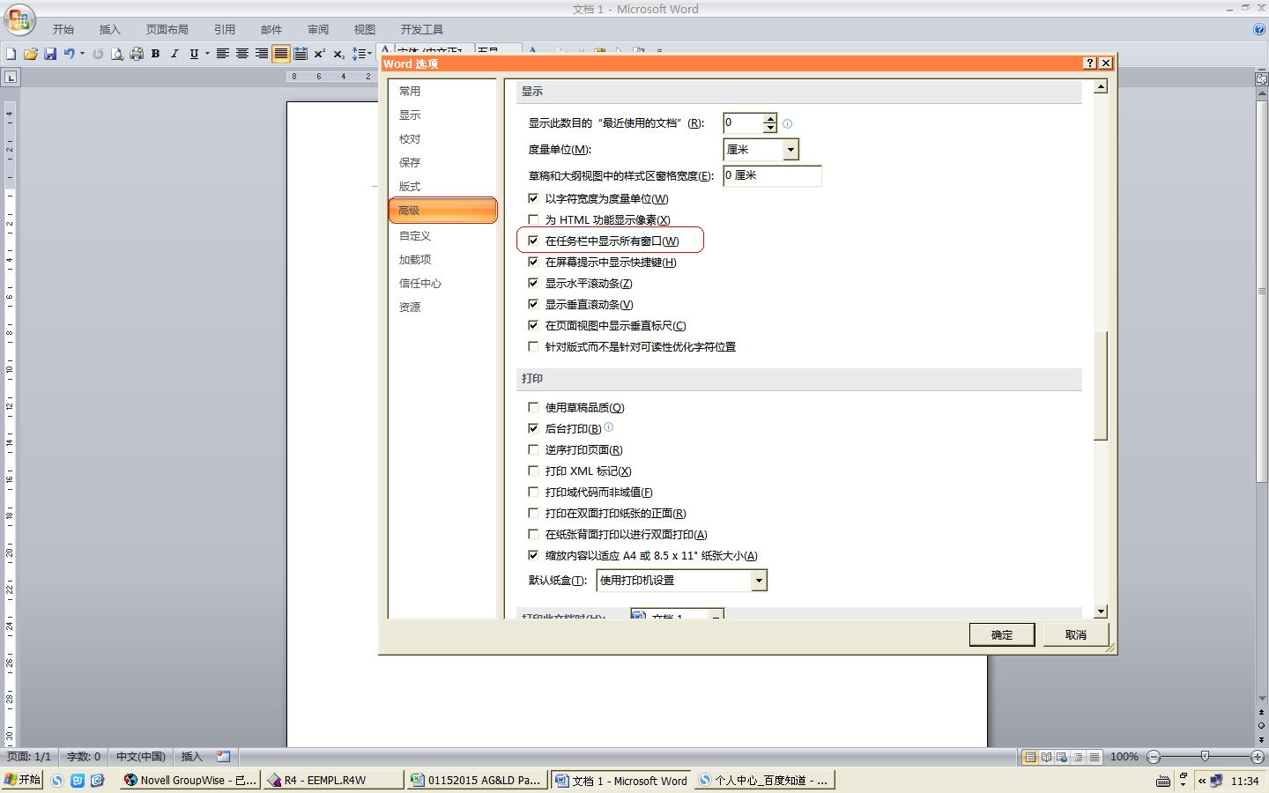Switch to Print Layout view

click(1028, 757)
